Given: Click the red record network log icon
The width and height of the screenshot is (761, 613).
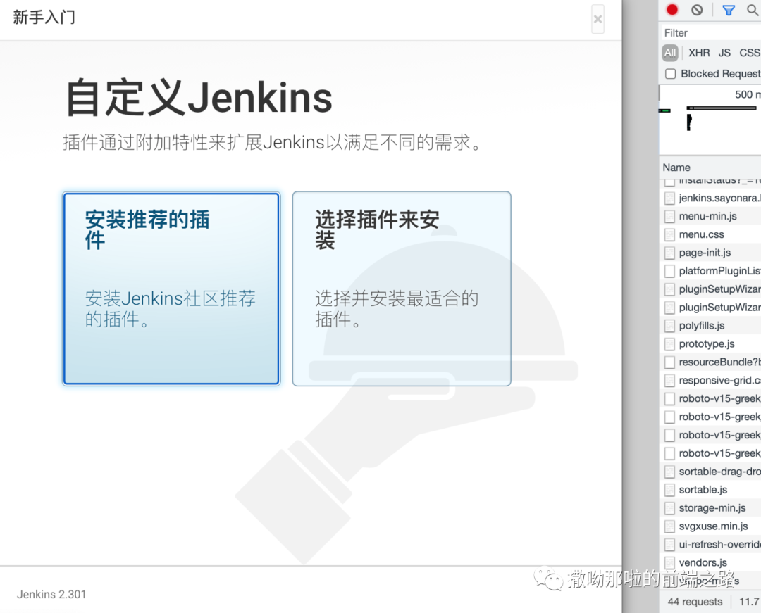Looking at the screenshot, I should [672, 10].
